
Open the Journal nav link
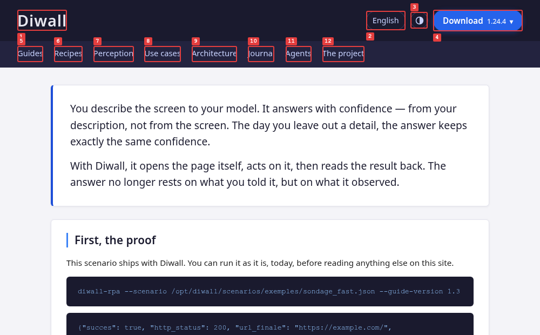(x=261, y=54)
